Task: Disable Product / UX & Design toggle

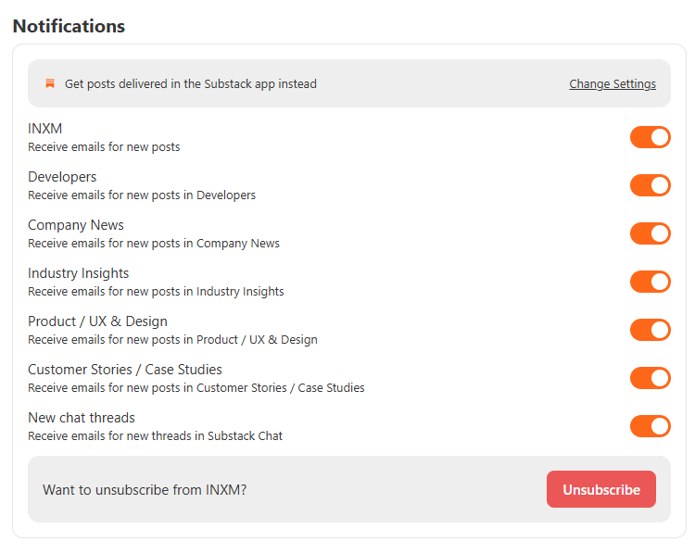Action: (650, 330)
